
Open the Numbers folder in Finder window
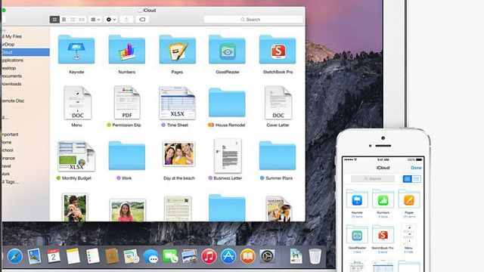(126, 50)
